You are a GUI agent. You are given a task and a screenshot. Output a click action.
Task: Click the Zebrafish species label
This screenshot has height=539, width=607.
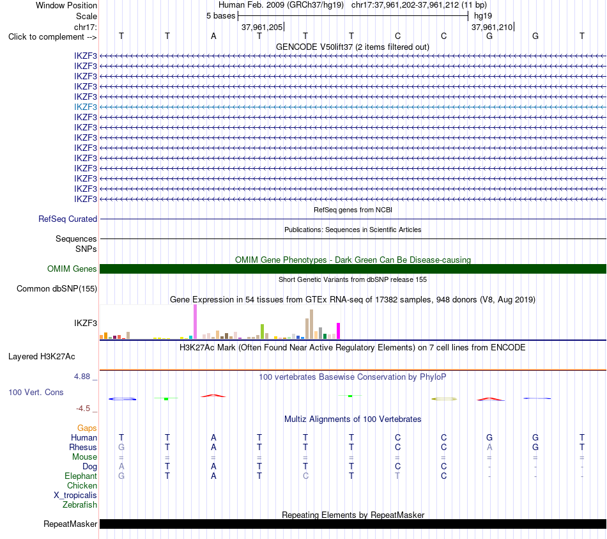pos(80,504)
